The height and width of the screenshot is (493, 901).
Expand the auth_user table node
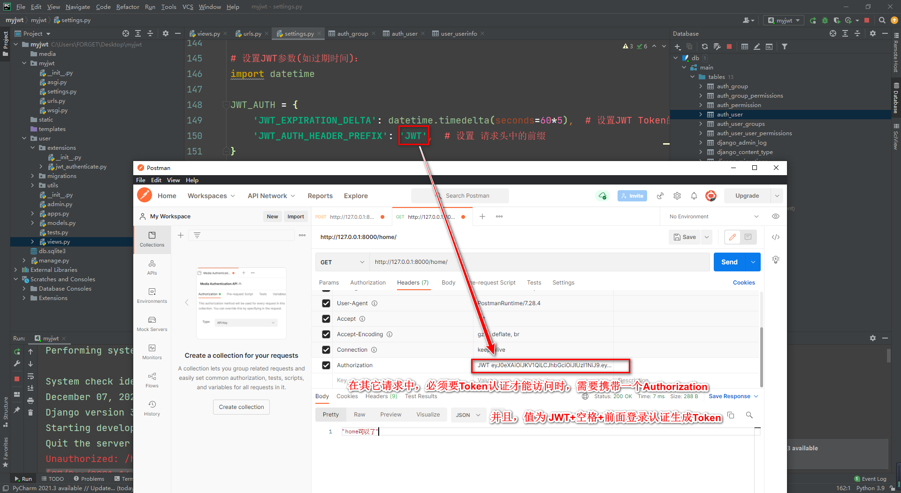coord(701,115)
